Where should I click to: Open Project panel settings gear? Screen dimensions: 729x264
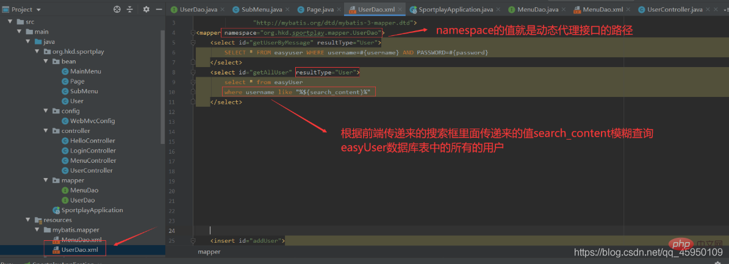click(x=146, y=9)
